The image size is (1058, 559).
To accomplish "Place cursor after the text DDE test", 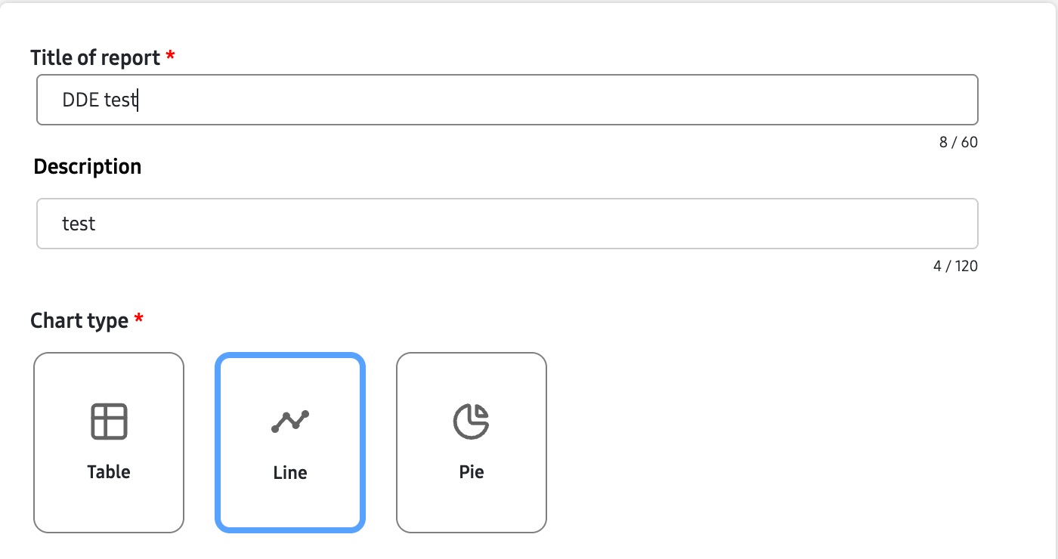I will click(x=137, y=99).
